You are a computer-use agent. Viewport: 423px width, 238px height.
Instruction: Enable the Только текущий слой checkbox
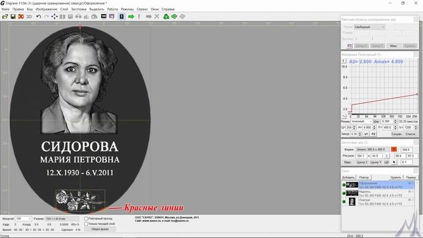pyautogui.click(x=86, y=224)
